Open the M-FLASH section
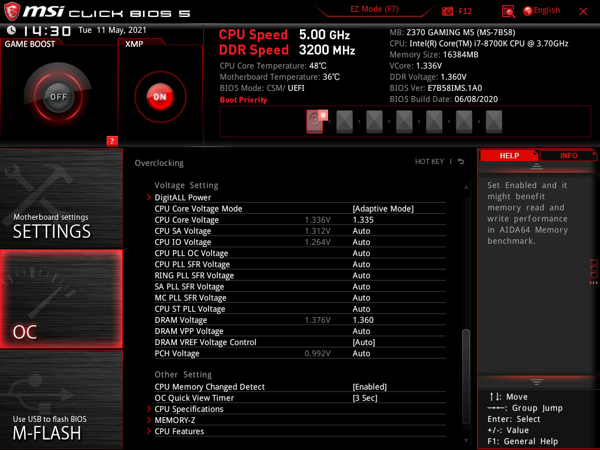The image size is (600, 450). point(61,400)
